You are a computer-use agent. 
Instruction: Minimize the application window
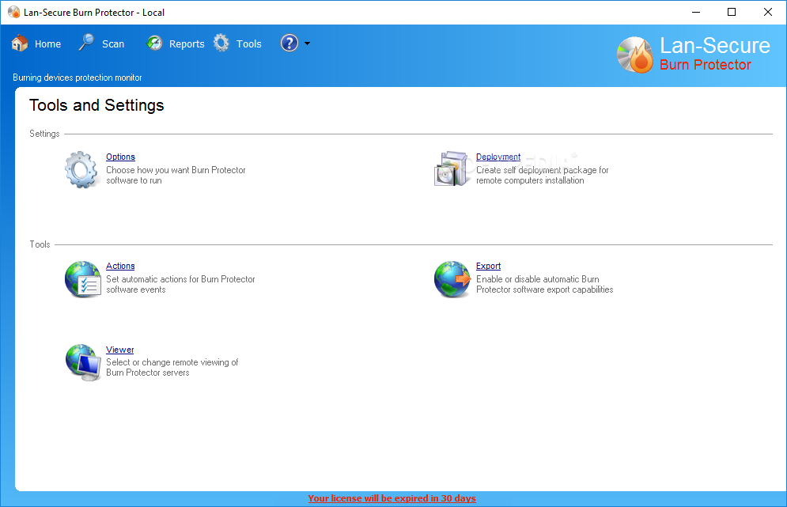pyautogui.click(x=696, y=12)
